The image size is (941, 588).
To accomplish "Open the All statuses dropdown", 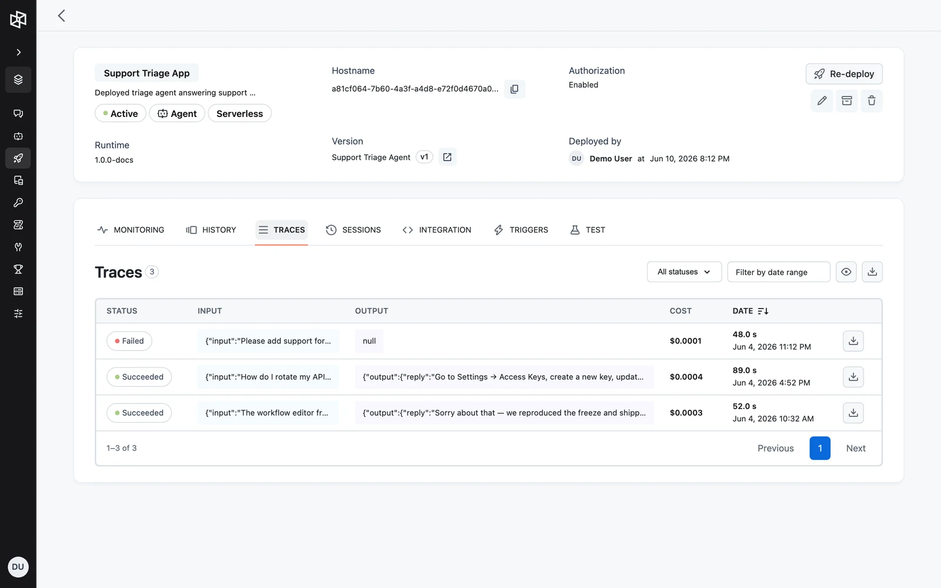I will tap(684, 272).
